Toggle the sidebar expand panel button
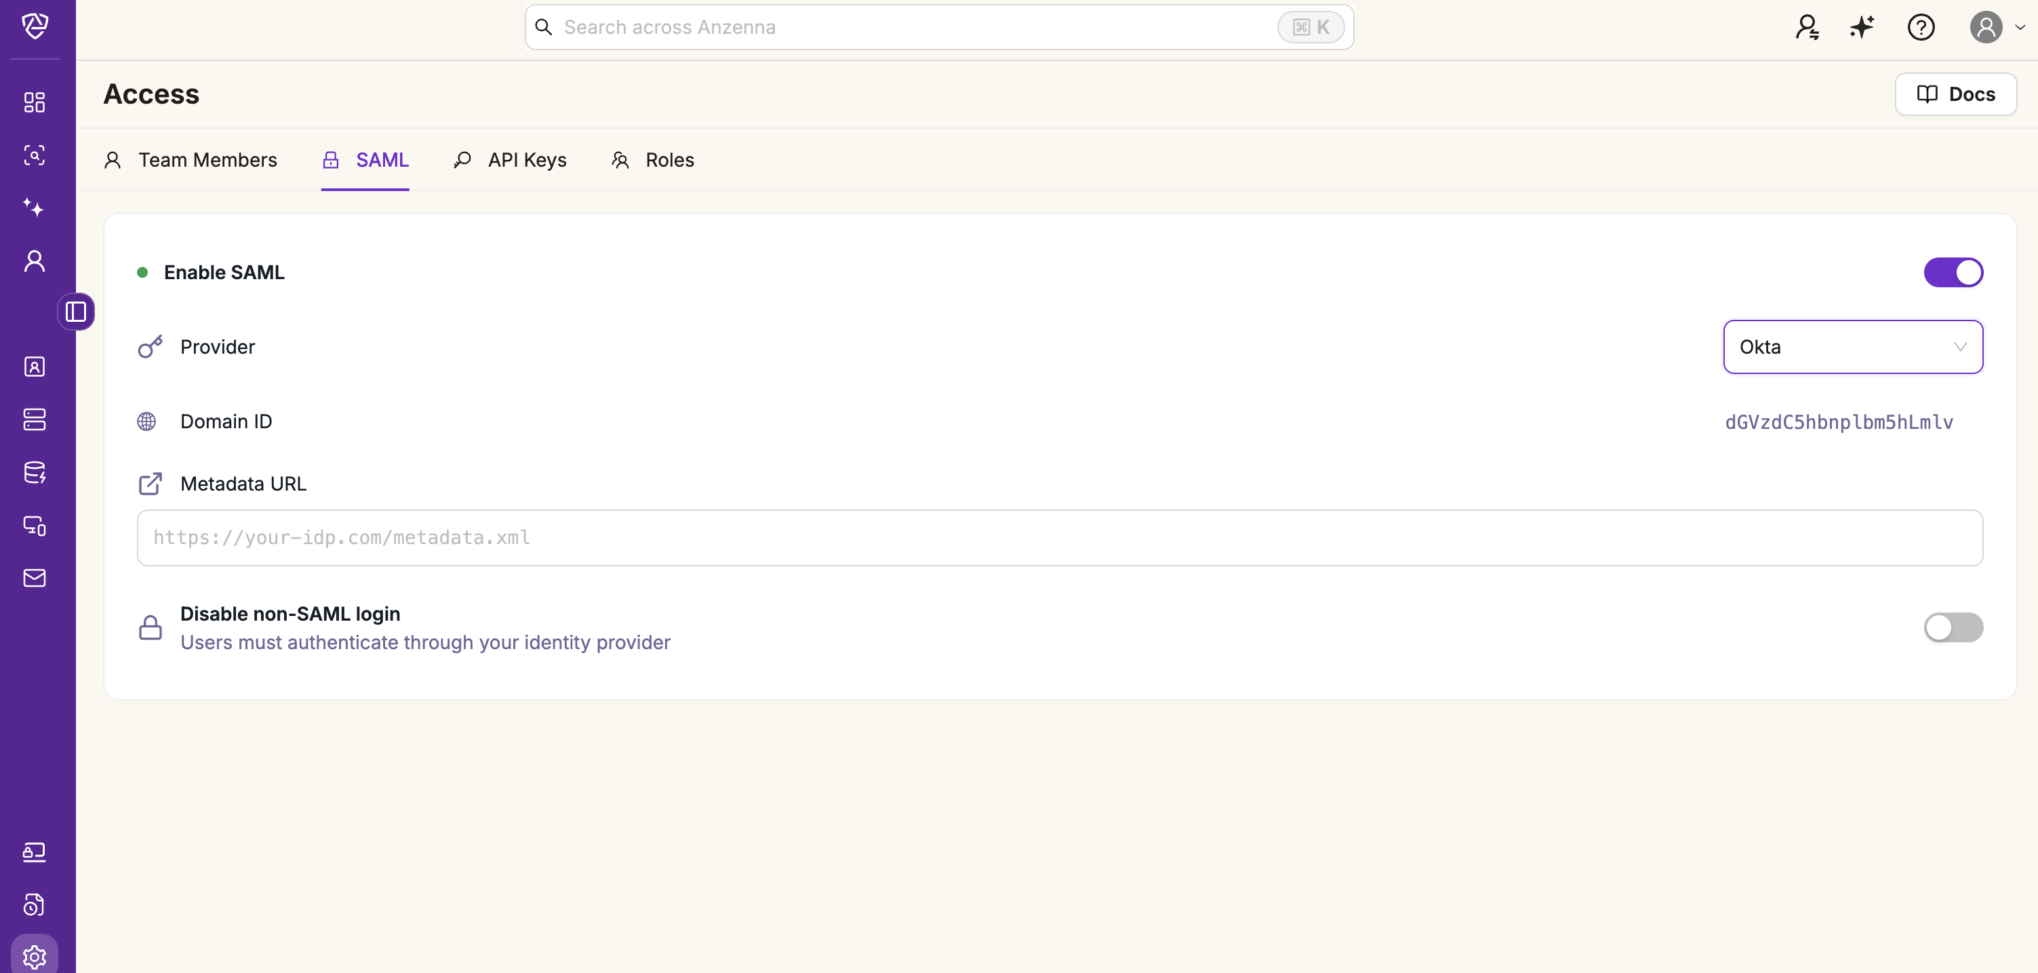 (76, 312)
